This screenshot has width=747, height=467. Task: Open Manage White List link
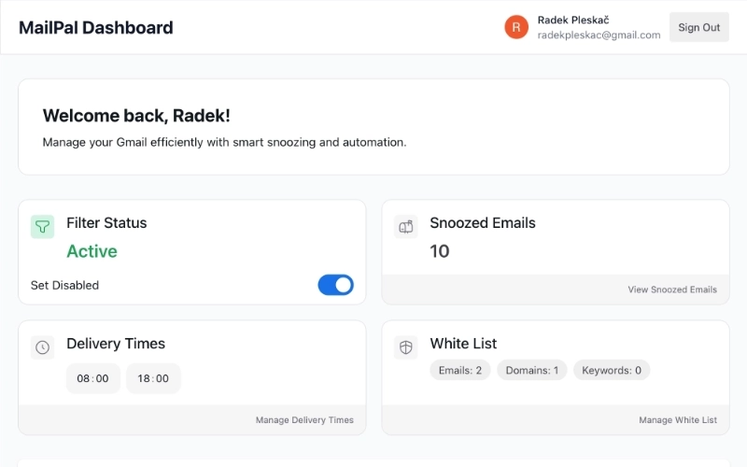pyautogui.click(x=678, y=420)
